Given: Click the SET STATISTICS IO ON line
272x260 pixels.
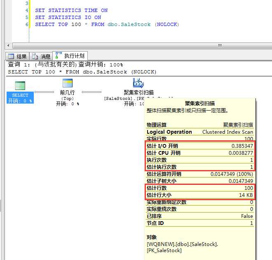Looking at the screenshot, I should pos(68,17).
